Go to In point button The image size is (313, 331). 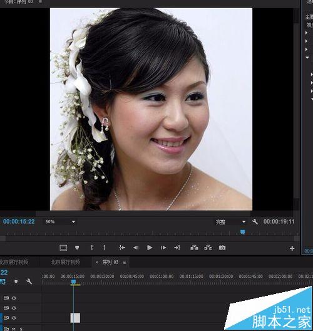[x=122, y=248]
